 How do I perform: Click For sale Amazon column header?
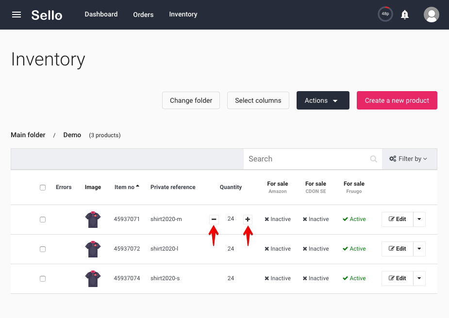click(278, 187)
